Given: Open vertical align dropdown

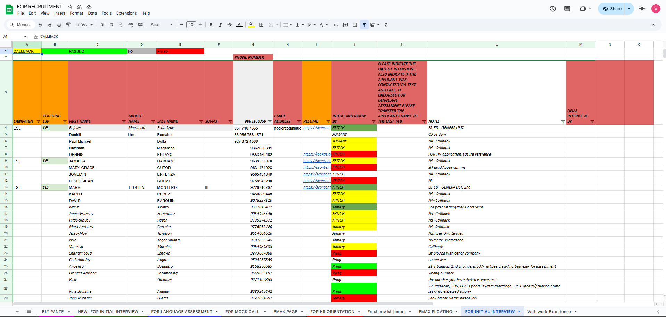Looking at the screenshot, I should click(x=299, y=25).
